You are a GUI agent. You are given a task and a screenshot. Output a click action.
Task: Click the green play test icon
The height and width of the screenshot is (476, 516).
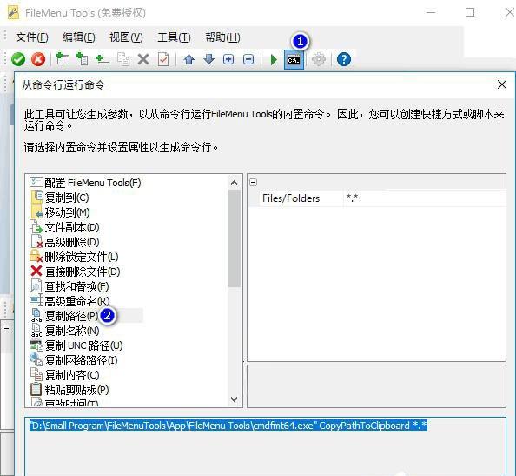(x=274, y=60)
